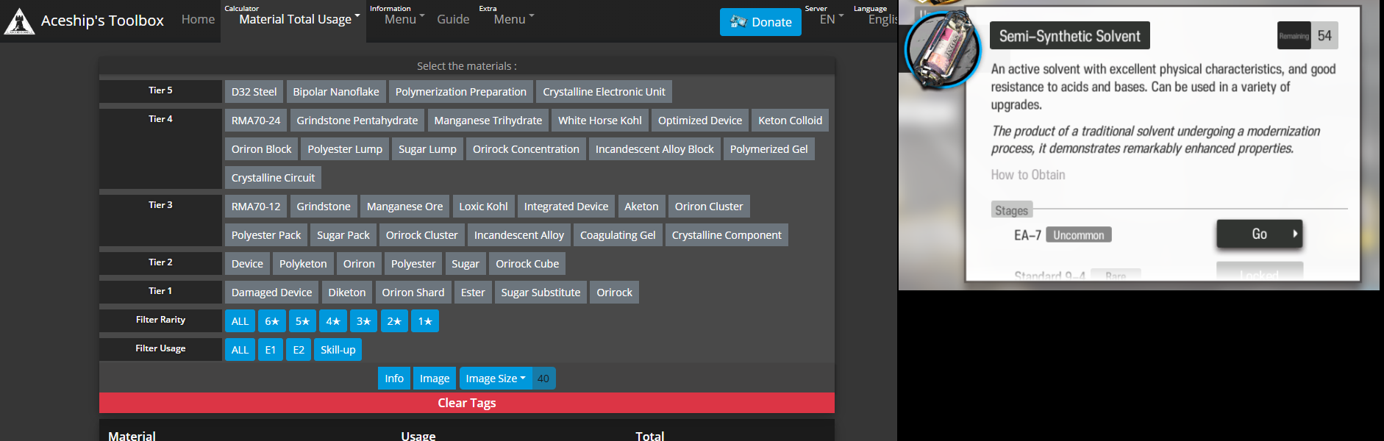Select Optimized Device material
Image resolution: width=1384 pixels, height=441 pixels.
pyautogui.click(x=700, y=121)
